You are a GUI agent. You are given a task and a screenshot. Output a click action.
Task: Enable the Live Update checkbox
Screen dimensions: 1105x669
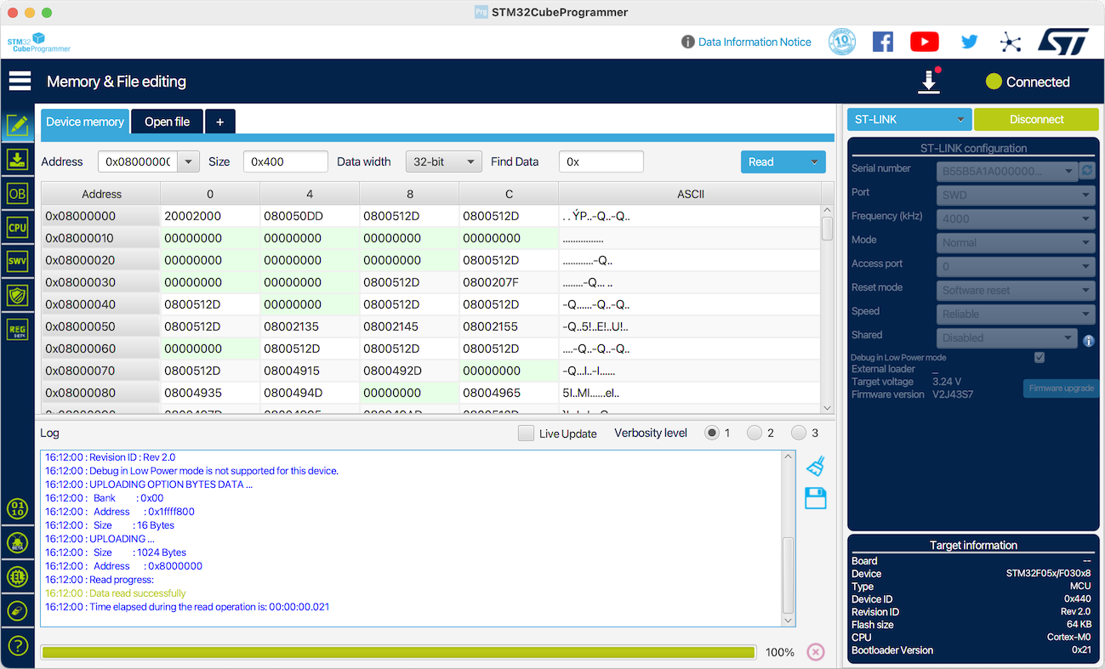point(526,433)
